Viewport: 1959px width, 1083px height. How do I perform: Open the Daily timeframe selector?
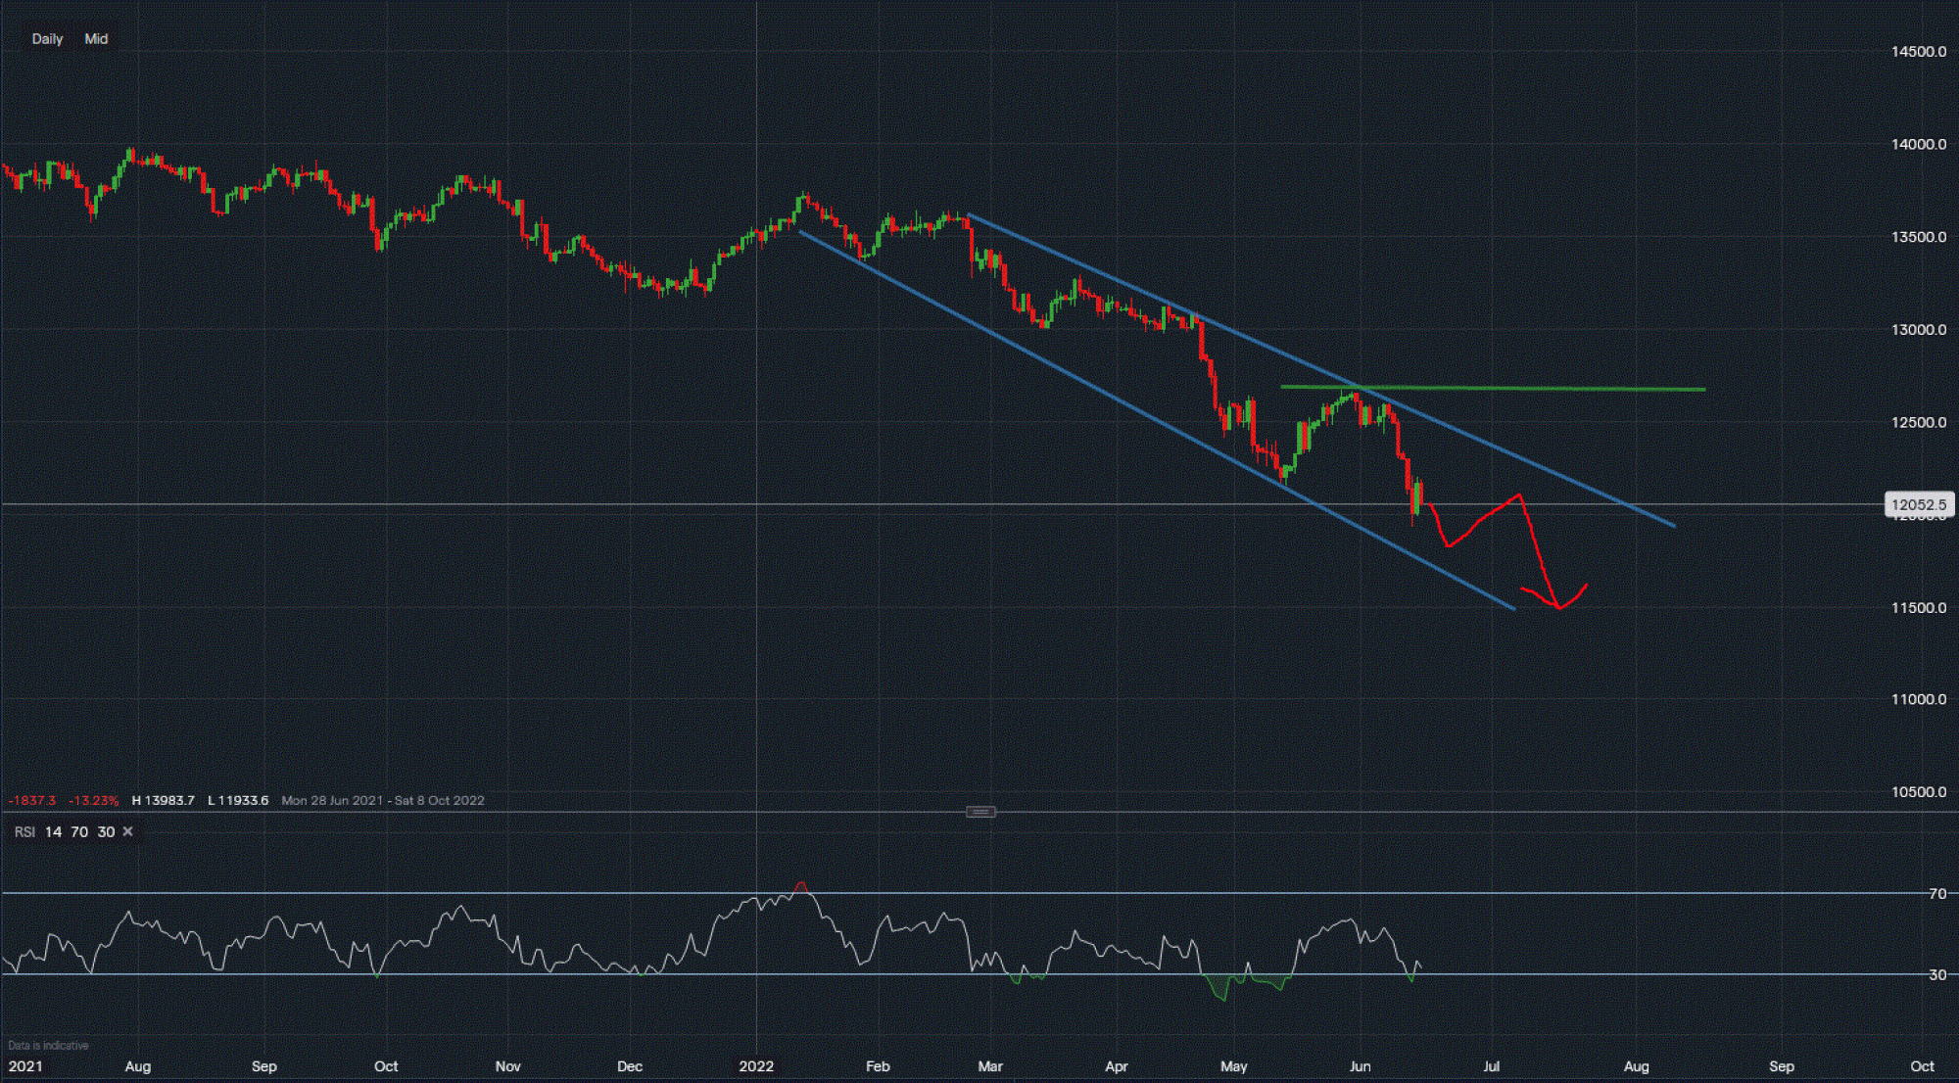[47, 39]
